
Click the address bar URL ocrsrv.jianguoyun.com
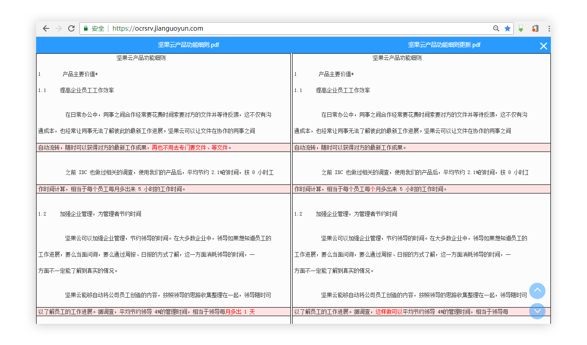[x=158, y=28]
